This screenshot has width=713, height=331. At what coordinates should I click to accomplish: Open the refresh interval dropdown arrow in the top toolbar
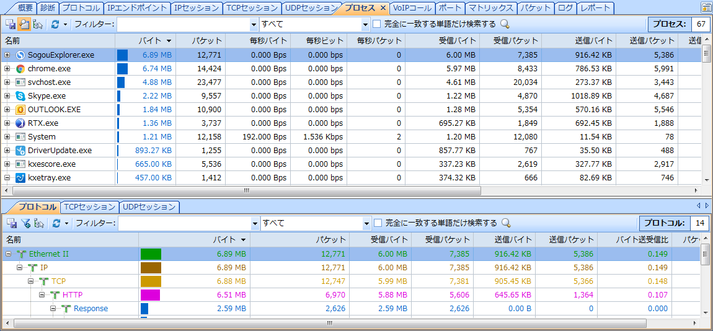tap(66, 24)
